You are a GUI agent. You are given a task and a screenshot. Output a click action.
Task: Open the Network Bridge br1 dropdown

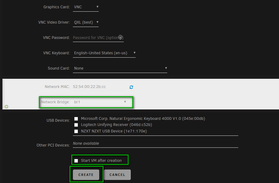(x=100, y=102)
